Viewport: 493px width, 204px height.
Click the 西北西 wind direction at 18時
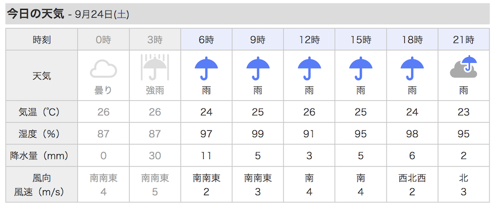click(x=412, y=178)
